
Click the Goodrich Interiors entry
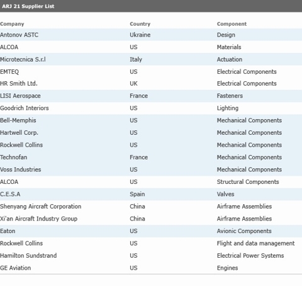tap(25, 108)
